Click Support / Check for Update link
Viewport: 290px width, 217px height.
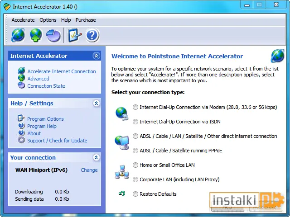57,141
